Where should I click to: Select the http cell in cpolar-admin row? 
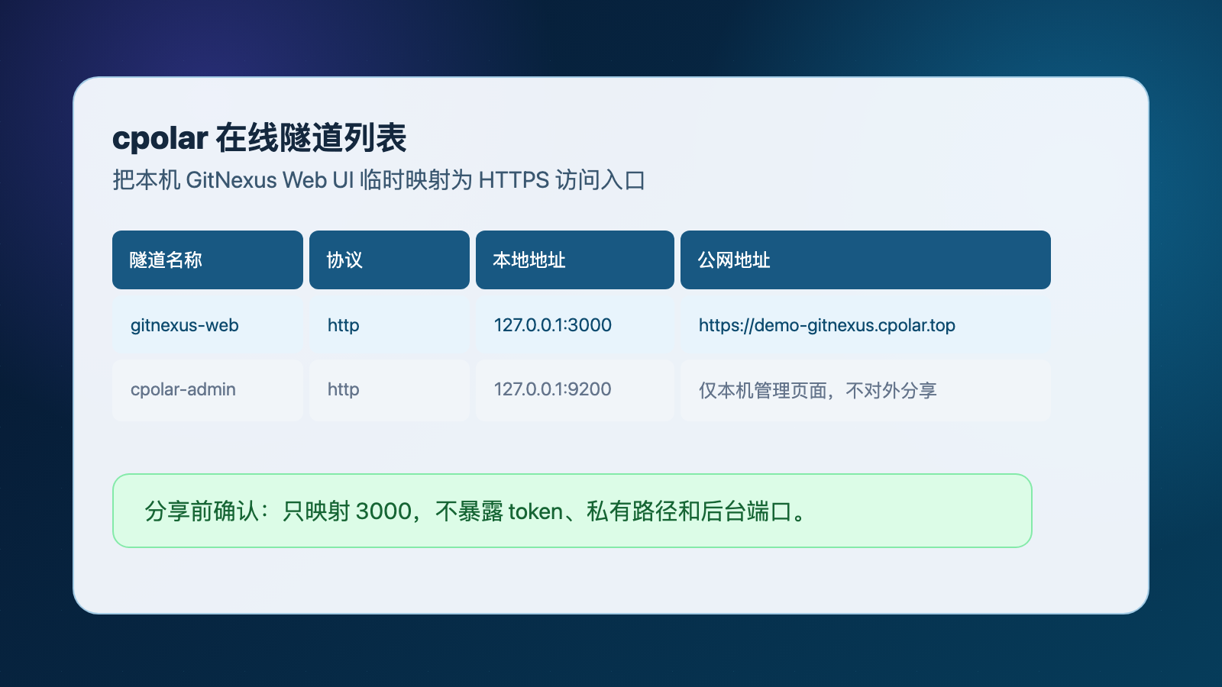coord(390,390)
